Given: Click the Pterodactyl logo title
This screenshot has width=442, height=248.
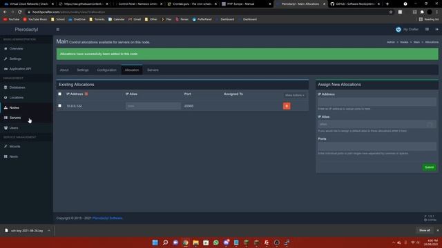Looking at the screenshot, I should [26, 30].
